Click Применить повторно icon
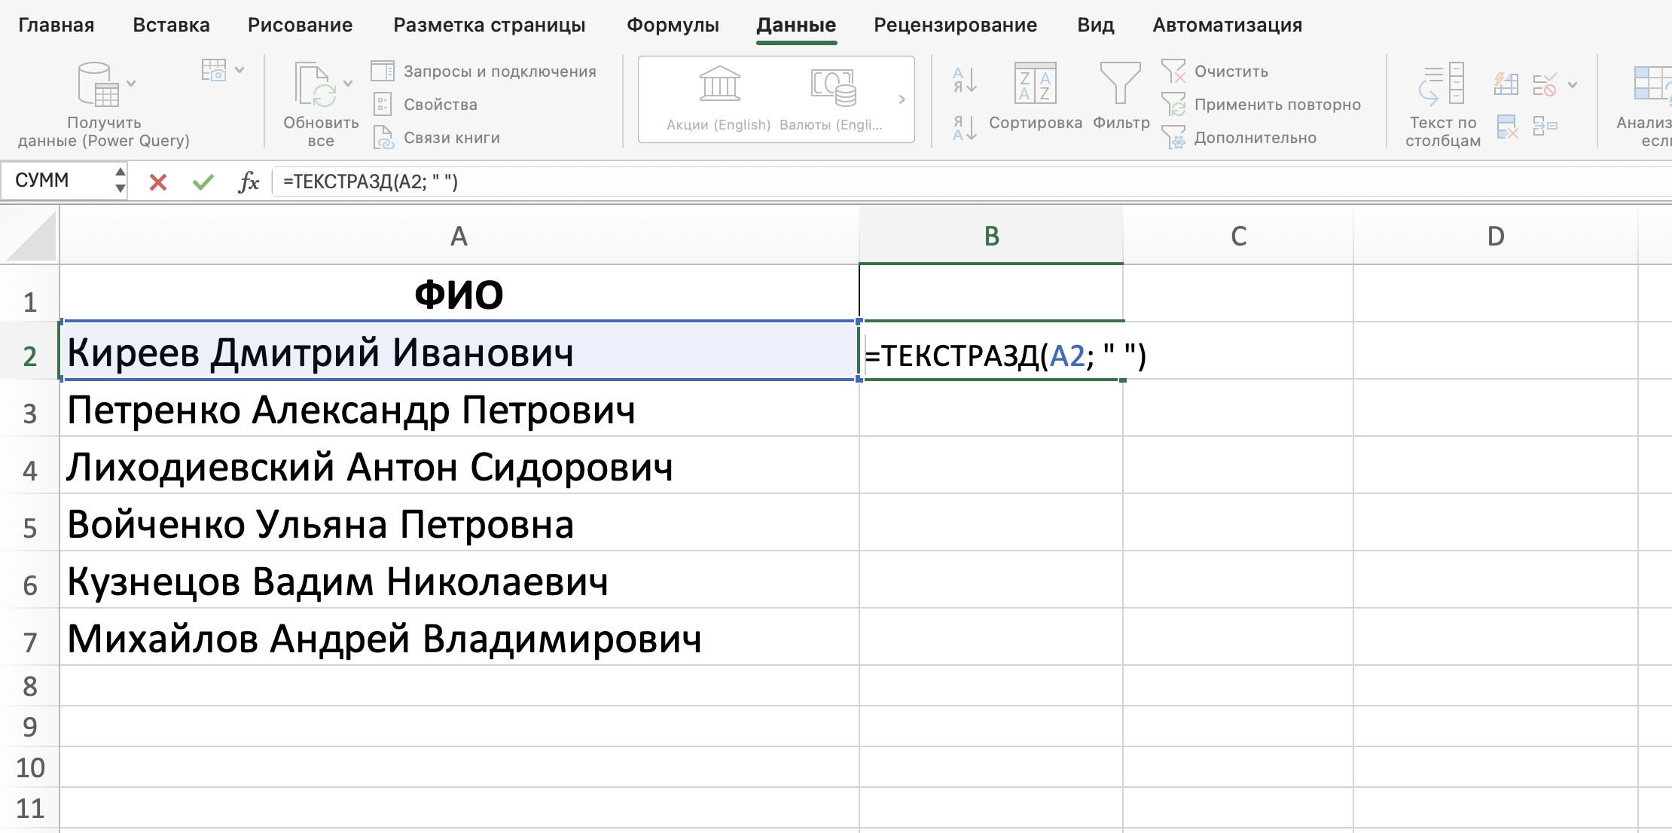Viewport: 1672px width, 833px height. [1175, 105]
